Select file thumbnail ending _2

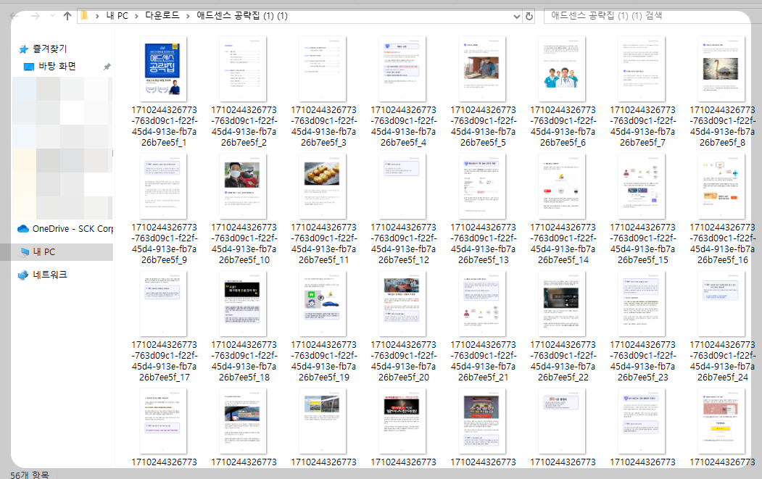242,69
